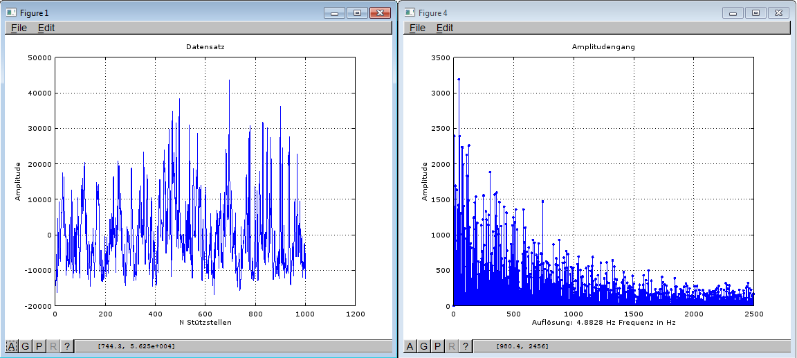Maximize the Figure 1 window
The width and height of the screenshot is (797, 358).
tap(357, 13)
